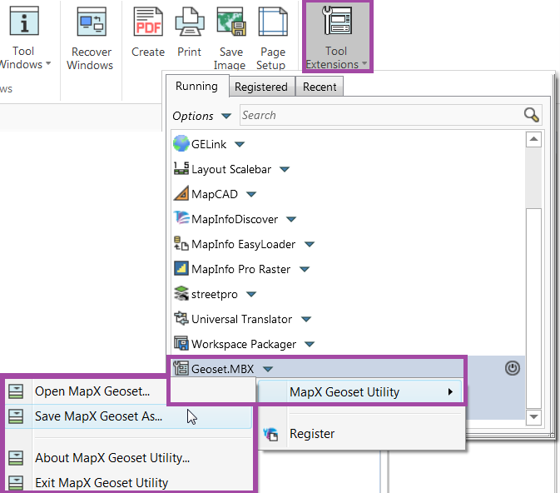Click the Tool Extensions ribbon button
The width and height of the screenshot is (560, 493).
coord(337,37)
